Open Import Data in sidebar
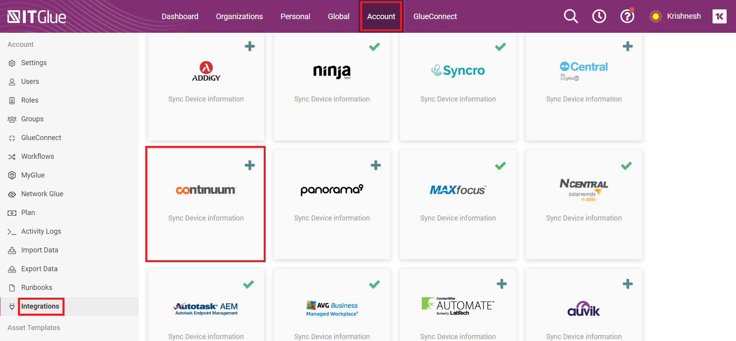The height and width of the screenshot is (341, 736). [x=39, y=250]
